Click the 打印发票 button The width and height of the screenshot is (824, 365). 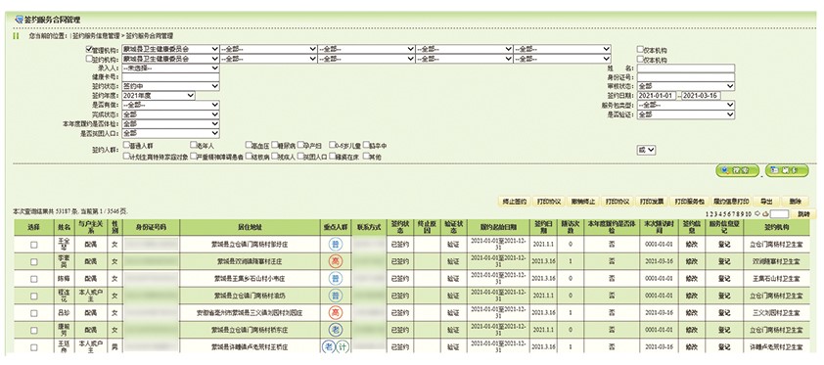[652, 202]
